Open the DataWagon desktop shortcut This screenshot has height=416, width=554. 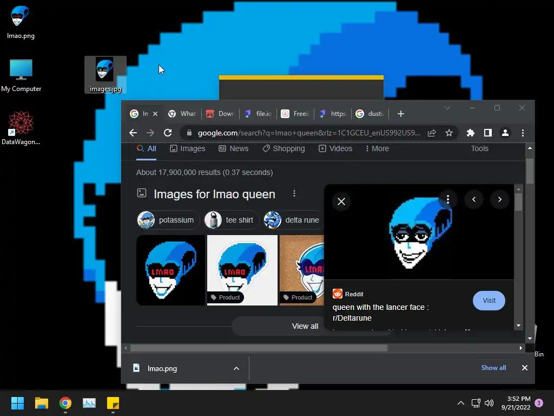pos(21,128)
